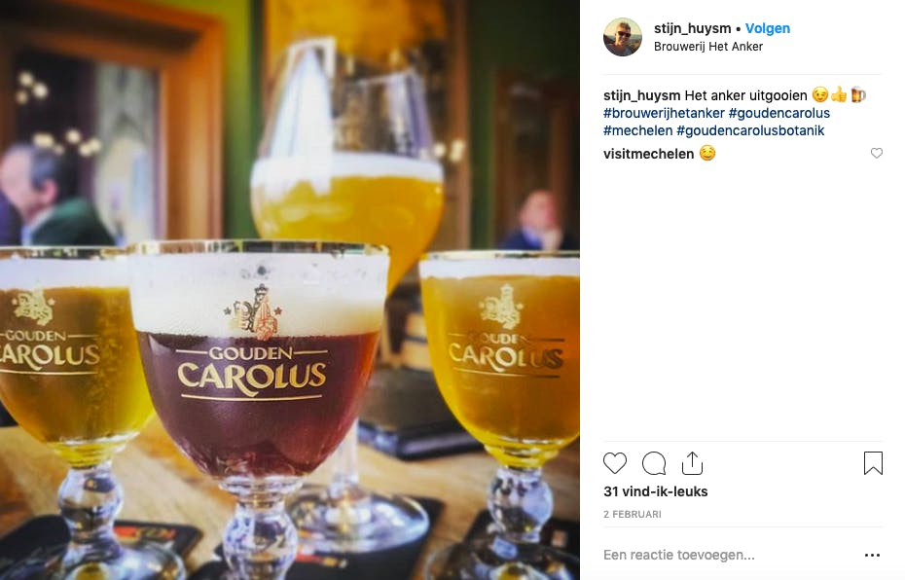
Task: Save post with bookmark icon
Action: (x=873, y=463)
